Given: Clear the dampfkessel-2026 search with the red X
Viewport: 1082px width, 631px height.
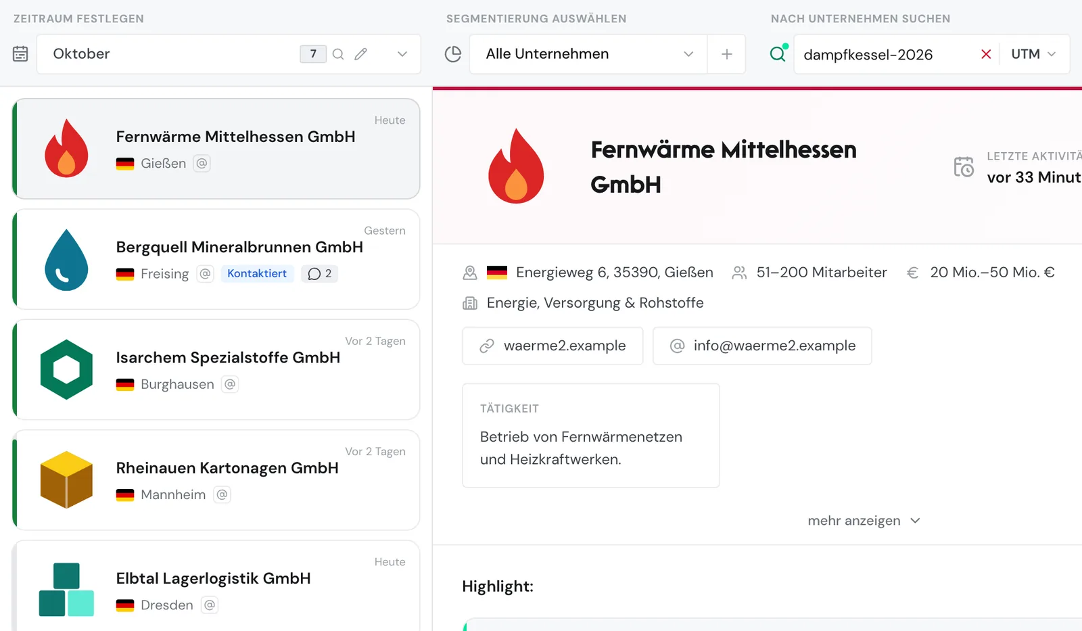Looking at the screenshot, I should (986, 54).
